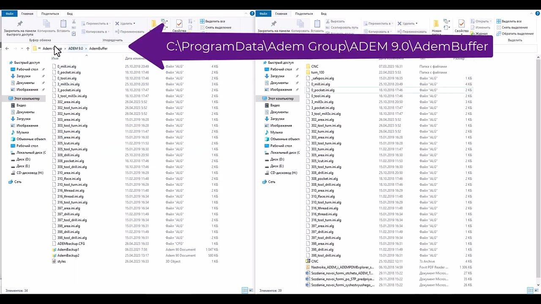The width and height of the screenshot is (541, 304).
Task: Click Журнал in right window ribbon
Action: click(478, 33)
